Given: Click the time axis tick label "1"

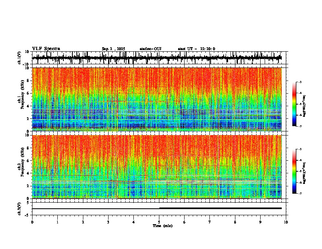Looking at the screenshot, I should click(57, 222).
